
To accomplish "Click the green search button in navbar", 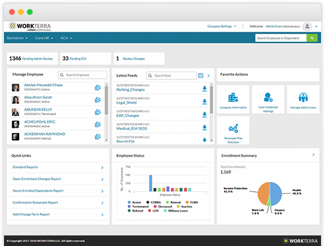I will (x=312, y=38).
